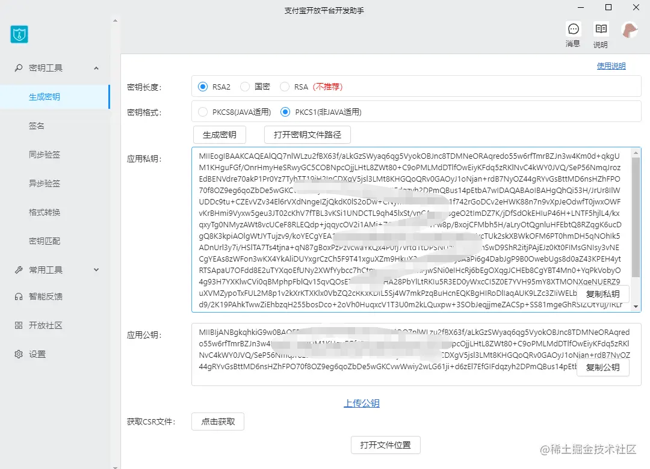650x469 pixels.
Task: Open the 生成密钥 sidebar item
Action: [55, 97]
